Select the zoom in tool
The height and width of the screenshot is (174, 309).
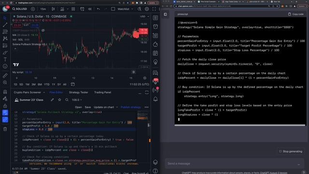pos(5,83)
